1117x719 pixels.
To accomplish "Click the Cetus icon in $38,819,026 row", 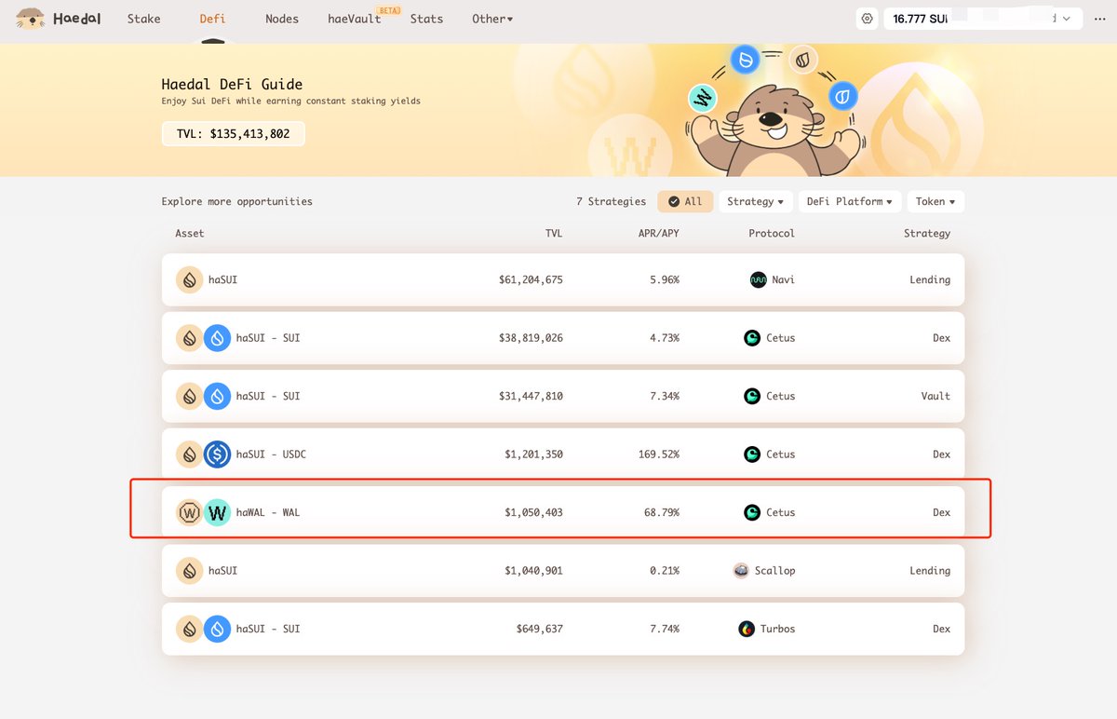I will pyautogui.click(x=752, y=338).
